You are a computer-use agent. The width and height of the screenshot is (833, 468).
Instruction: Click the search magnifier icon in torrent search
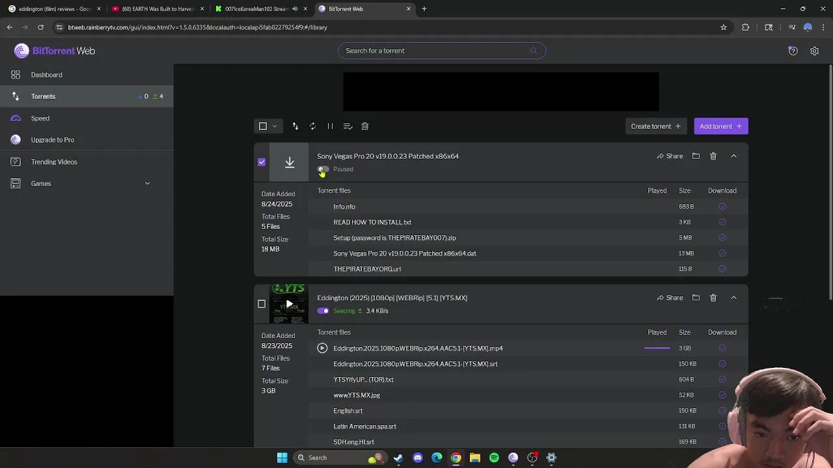click(x=534, y=51)
